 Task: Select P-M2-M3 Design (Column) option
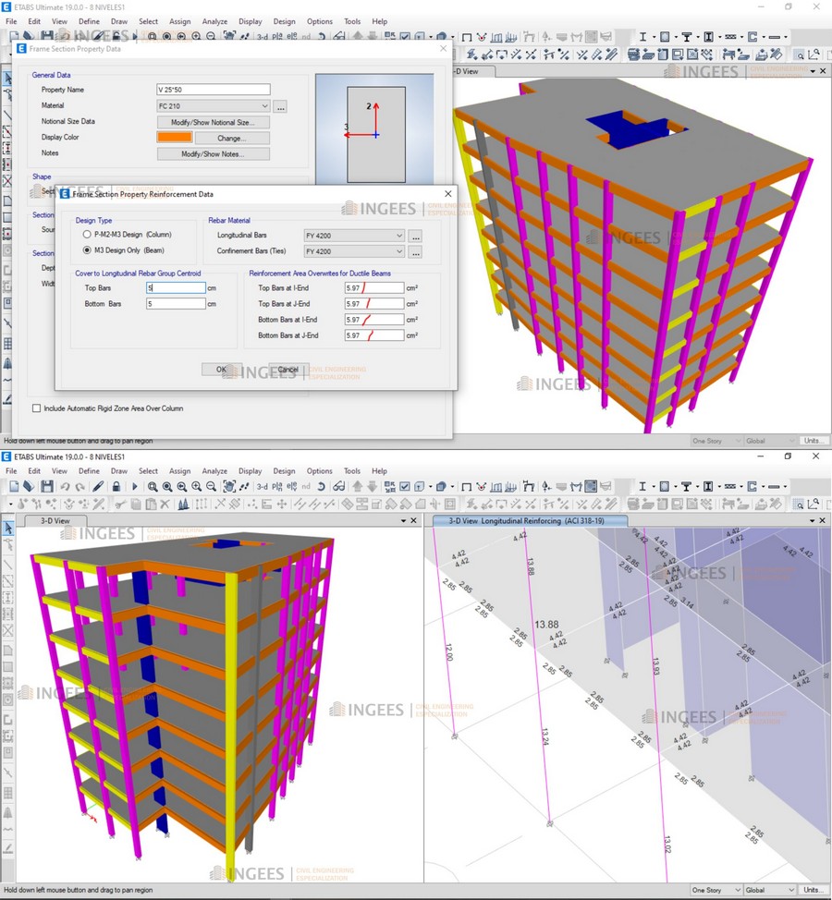point(87,235)
